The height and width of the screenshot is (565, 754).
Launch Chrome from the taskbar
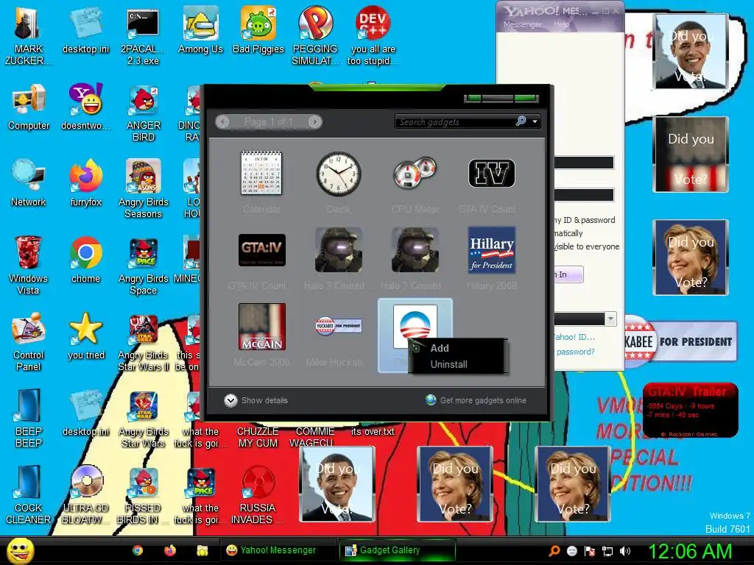(x=138, y=550)
